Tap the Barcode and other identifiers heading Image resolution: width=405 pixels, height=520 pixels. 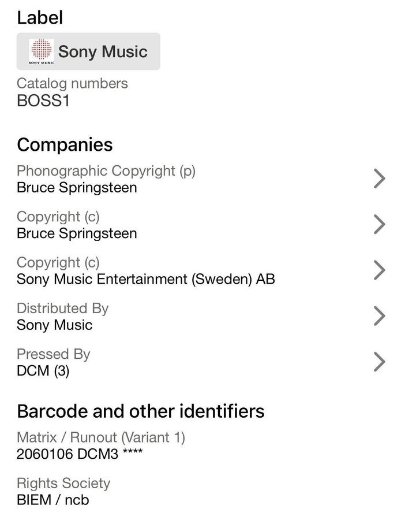pyautogui.click(x=141, y=411)
